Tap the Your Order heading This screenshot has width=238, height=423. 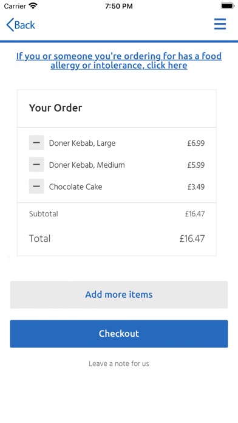tap(55, 108)
